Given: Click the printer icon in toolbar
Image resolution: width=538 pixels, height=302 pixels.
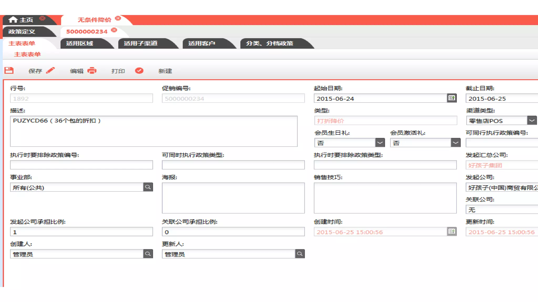Looking at the screenshot, I should pos(92,71).
